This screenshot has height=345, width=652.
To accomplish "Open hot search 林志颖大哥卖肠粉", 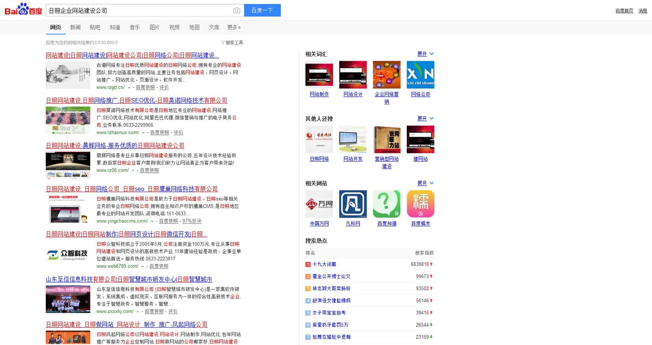I will (331, 289).
